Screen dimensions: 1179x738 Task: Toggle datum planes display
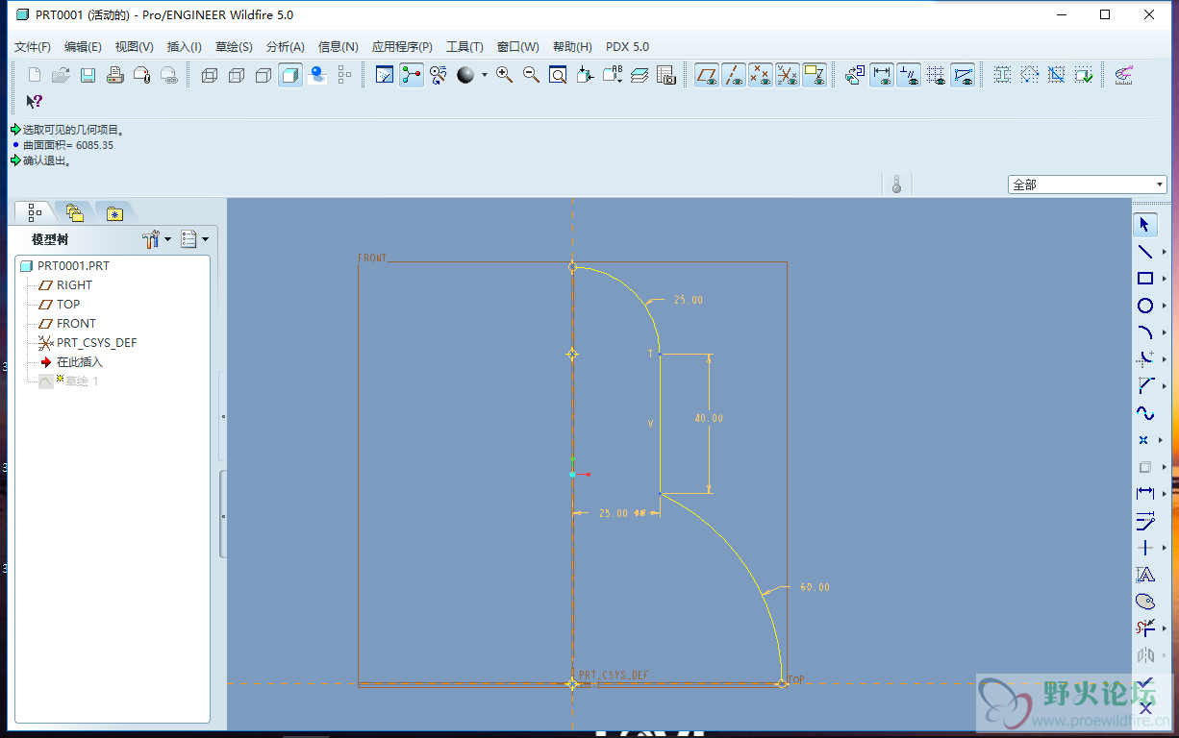(707, 75)
